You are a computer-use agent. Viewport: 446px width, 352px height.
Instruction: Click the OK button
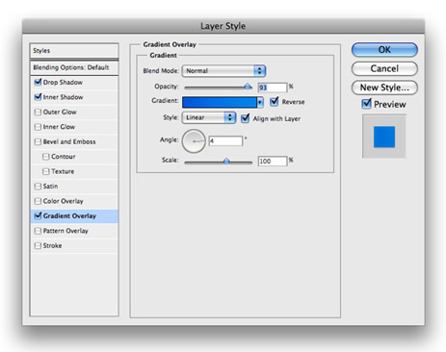384,50
